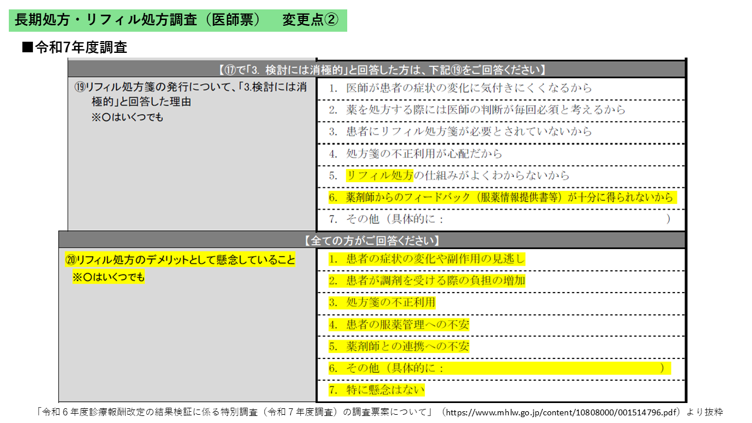This screenshot has width=752, height=423.
Task: Choose option 5 リフィル処方の仕組みがよくわからない
Action: 449,176
